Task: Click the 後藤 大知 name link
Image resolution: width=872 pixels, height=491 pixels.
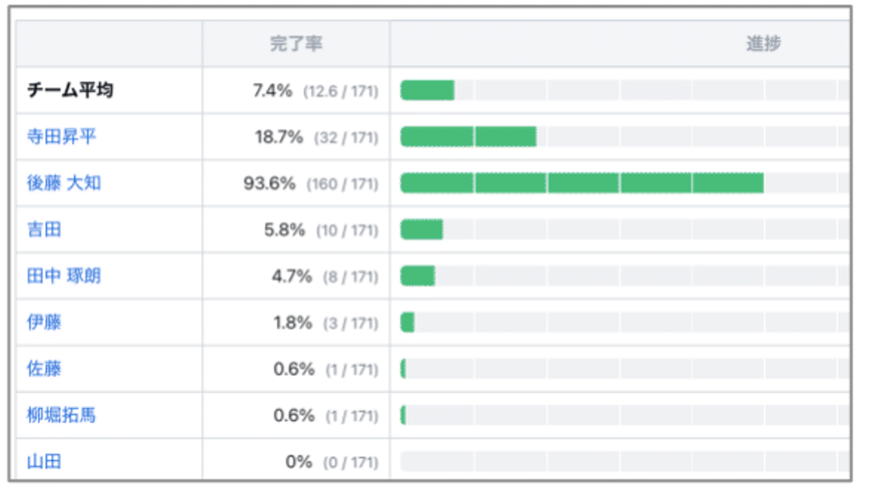Action: (64, 183)
